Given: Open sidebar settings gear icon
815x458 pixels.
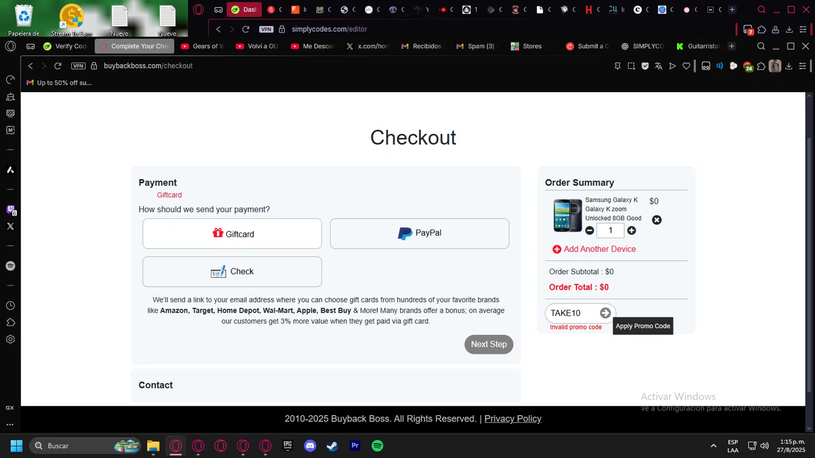Looking at the screenshot, I should pos(10,339).
